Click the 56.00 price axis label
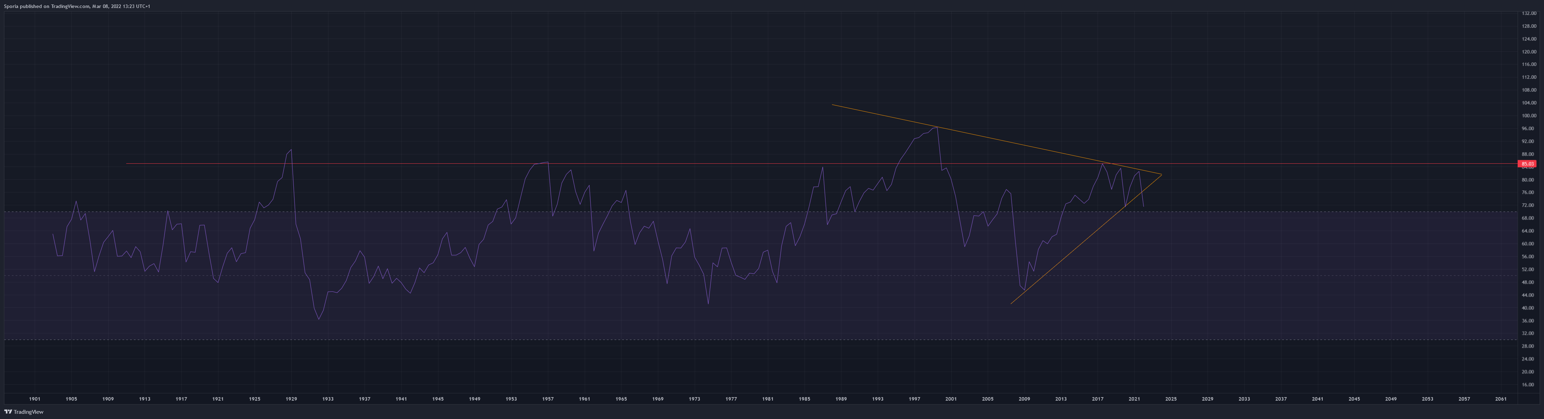Screen dimensions: 1544x419 [1528, 257]
